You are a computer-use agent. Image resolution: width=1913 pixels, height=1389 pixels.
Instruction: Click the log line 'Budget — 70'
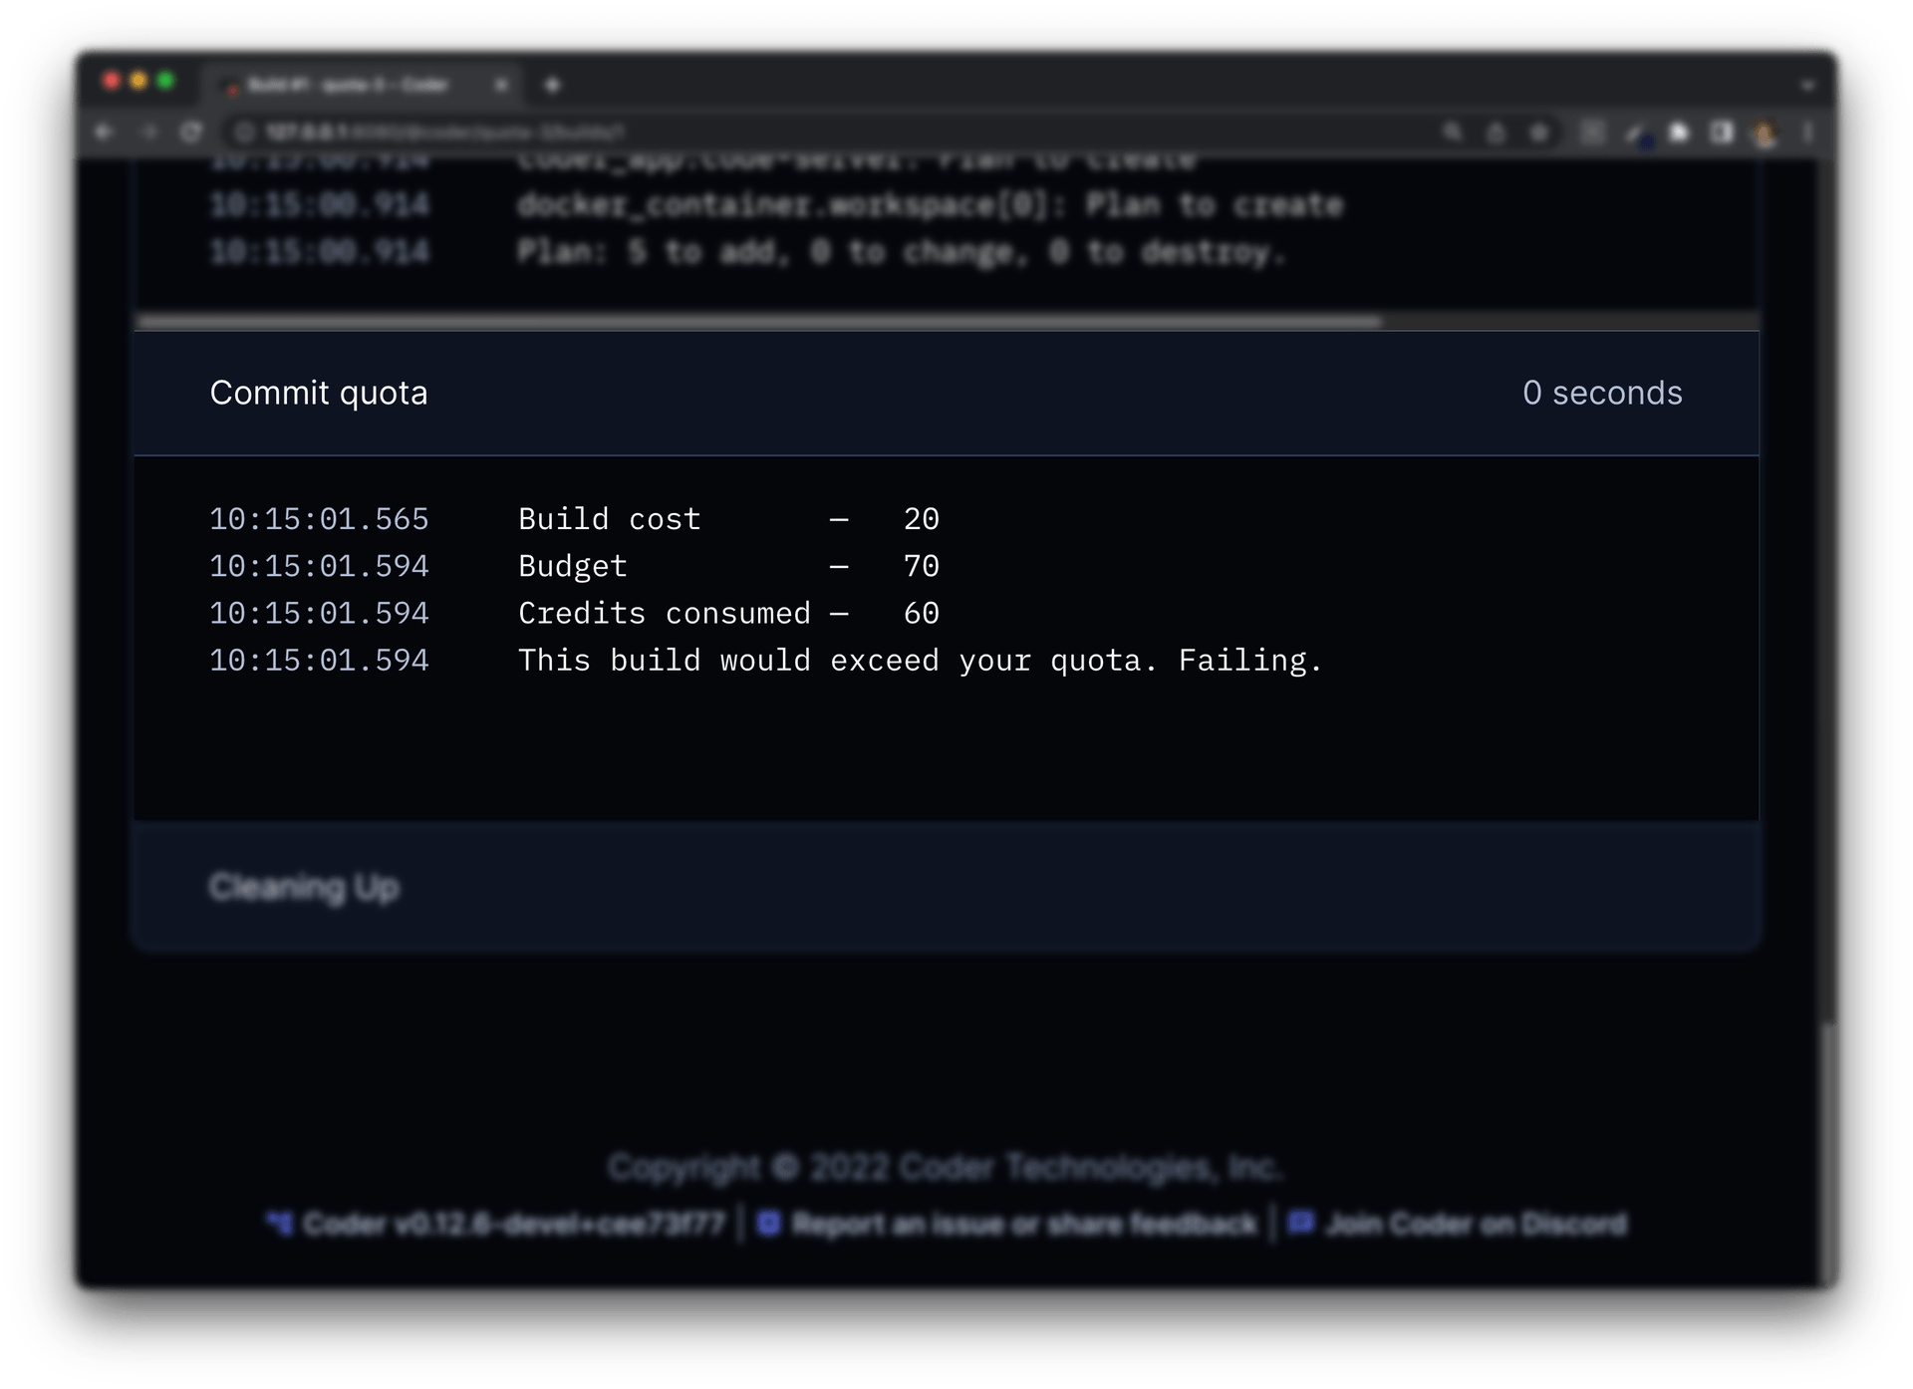tap(728, 566)
